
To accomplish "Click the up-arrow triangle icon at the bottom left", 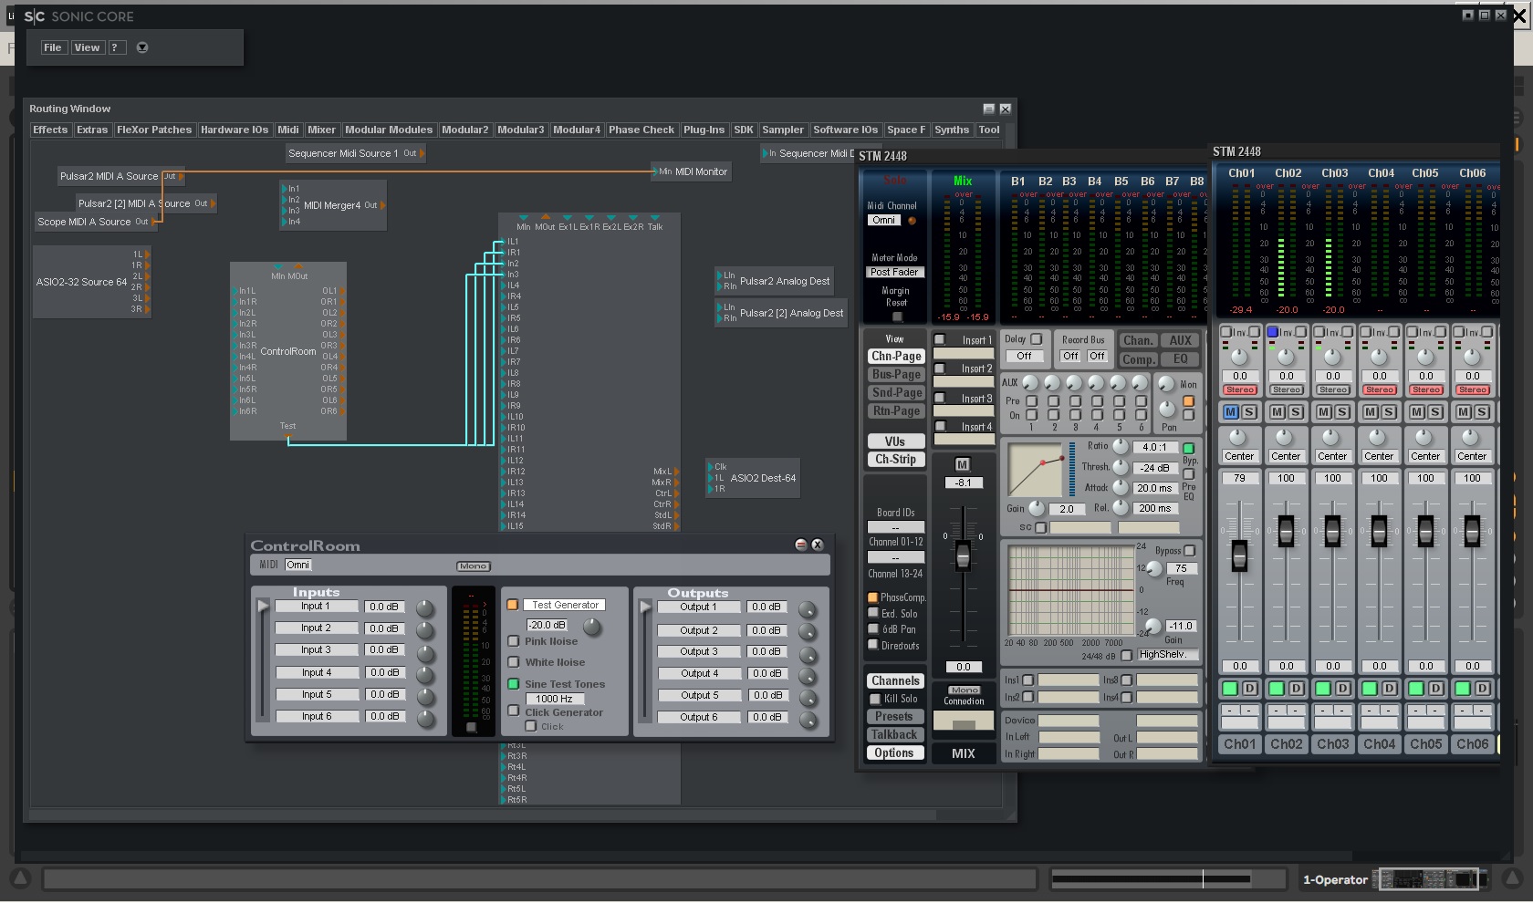I will [x=21, y=878].
